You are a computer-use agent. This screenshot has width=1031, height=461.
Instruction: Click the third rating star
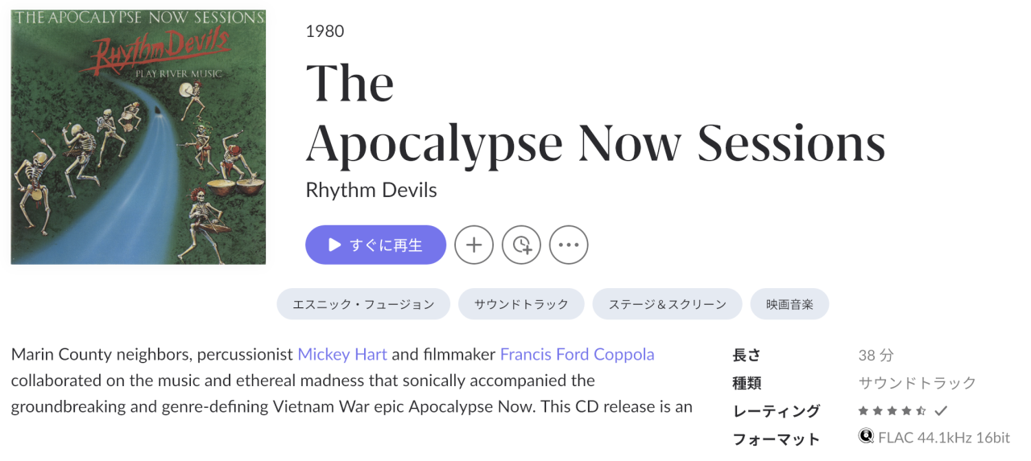[892, 411]
